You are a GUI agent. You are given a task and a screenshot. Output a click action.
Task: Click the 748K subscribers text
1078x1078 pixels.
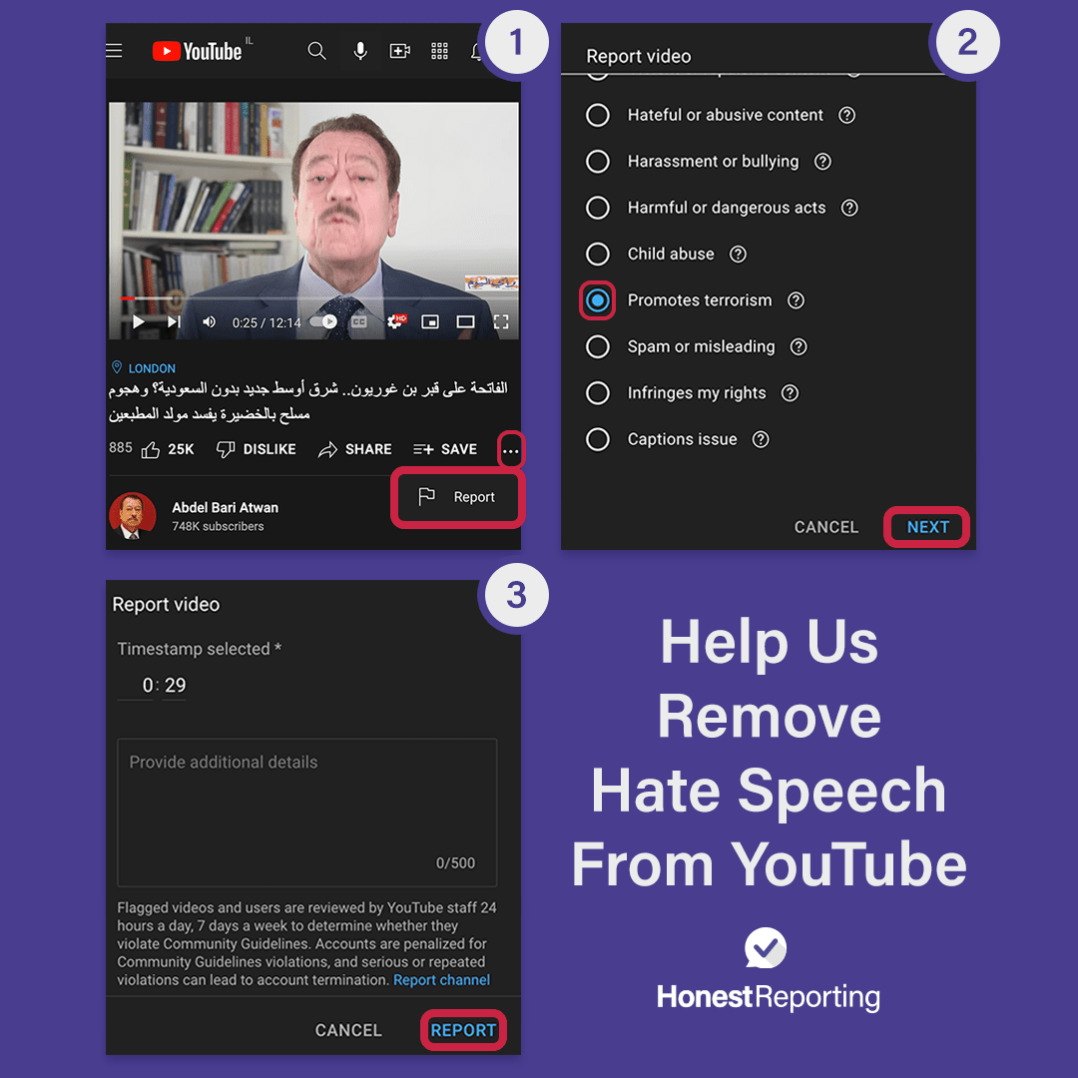coord(218,527)
